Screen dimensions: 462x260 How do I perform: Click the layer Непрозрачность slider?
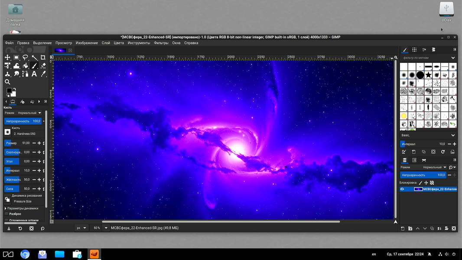point(423,175)
